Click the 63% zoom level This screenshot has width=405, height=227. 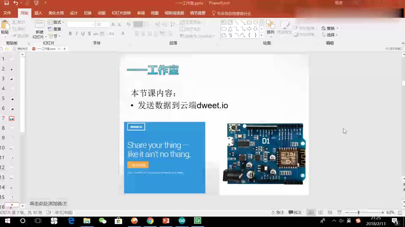tap(390, 212)
